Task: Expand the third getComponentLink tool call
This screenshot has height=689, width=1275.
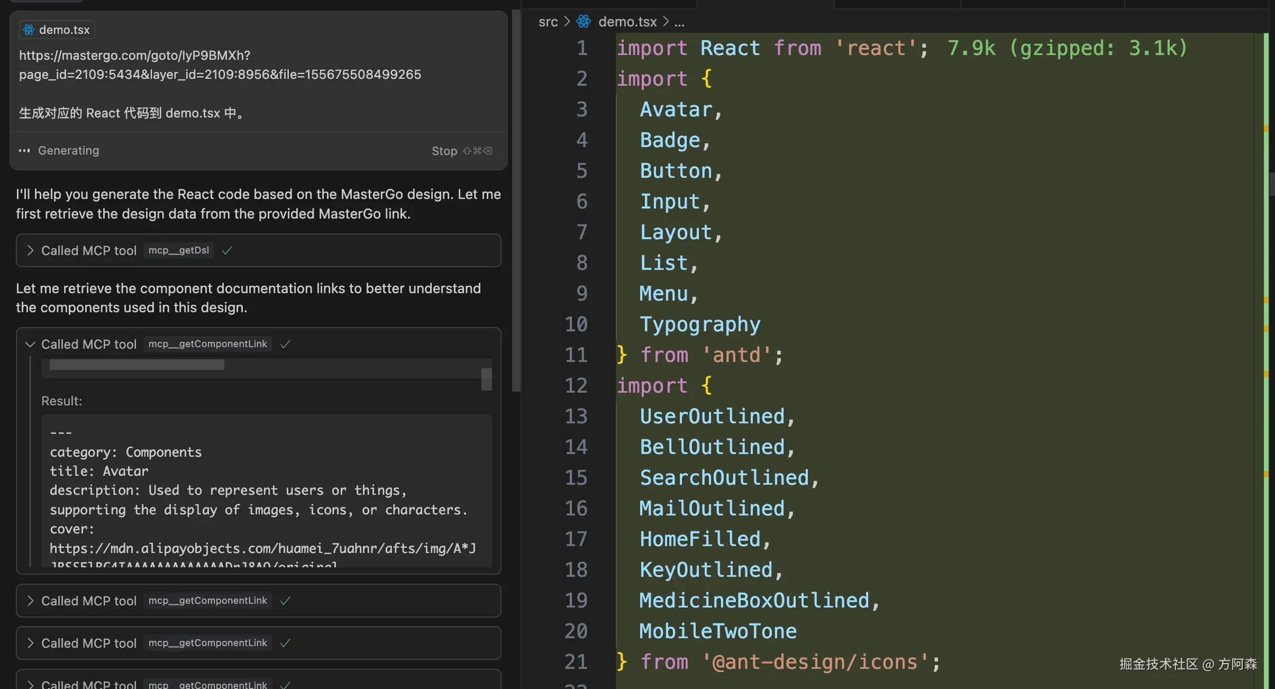Action: 30,643
